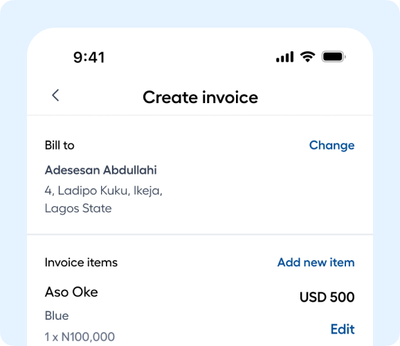Go back using the left chevron arrow

(x=55, y=95)
